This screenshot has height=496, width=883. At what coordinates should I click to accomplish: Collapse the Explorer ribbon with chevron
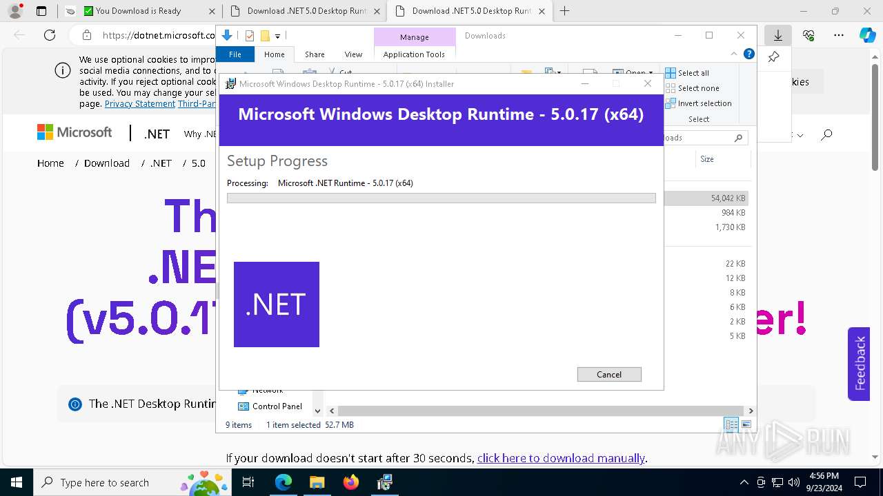734,54
